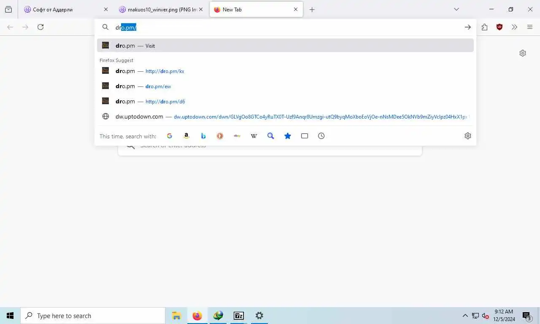The width and height of the screenshot is (540, 324).
Task: Open the network tray icon
Action: [x=475, y=316]
